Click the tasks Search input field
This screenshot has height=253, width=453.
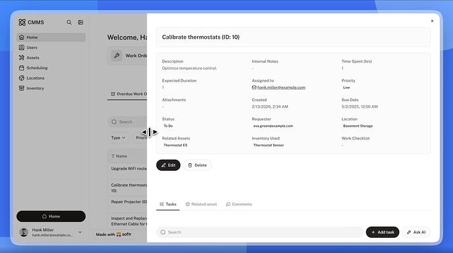(x=260, y=232)
